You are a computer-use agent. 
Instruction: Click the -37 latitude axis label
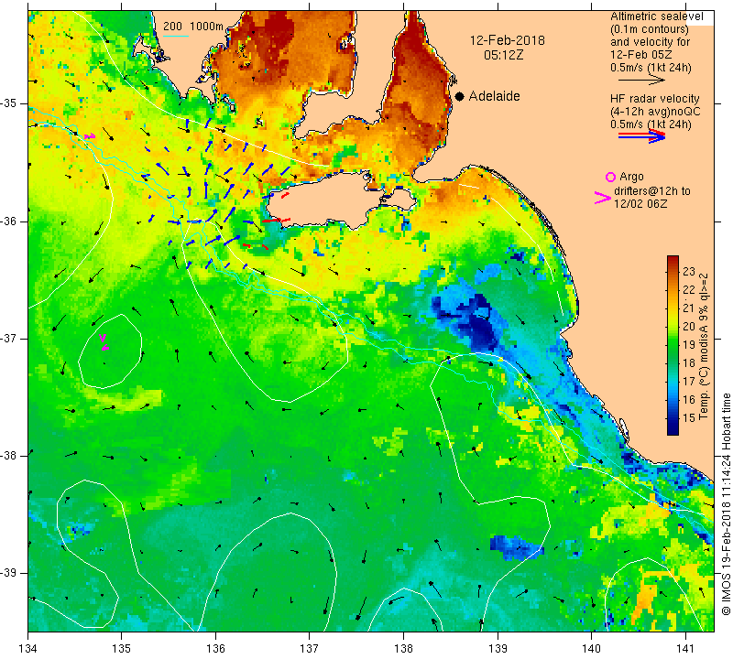[x=9, y=338]
